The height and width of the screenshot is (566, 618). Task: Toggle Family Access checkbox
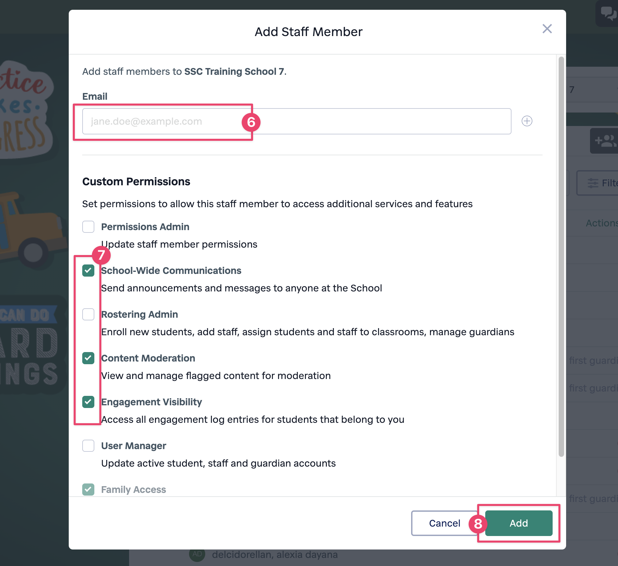[88, 490]
